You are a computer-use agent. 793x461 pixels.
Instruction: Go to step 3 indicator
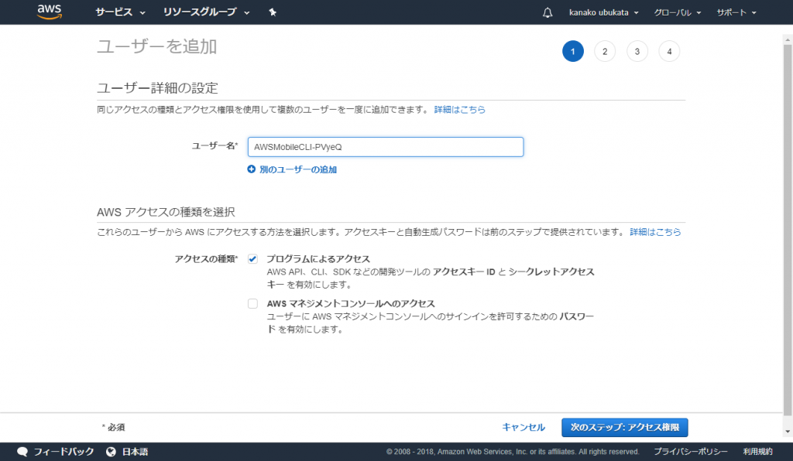point(637,51)
